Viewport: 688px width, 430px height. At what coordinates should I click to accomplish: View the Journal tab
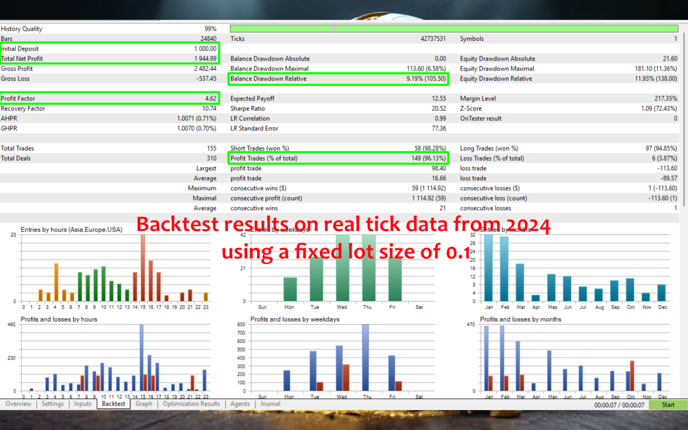click(270, 404)
